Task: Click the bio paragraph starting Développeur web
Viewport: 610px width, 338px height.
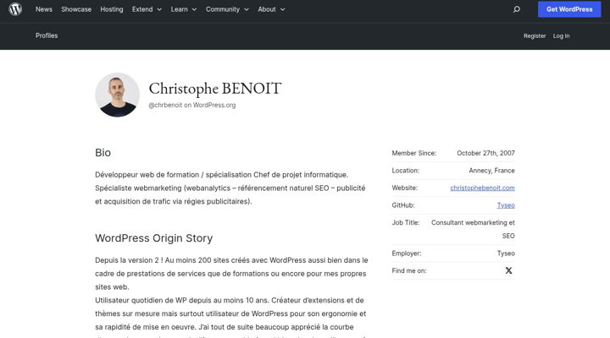Action: 230,188
